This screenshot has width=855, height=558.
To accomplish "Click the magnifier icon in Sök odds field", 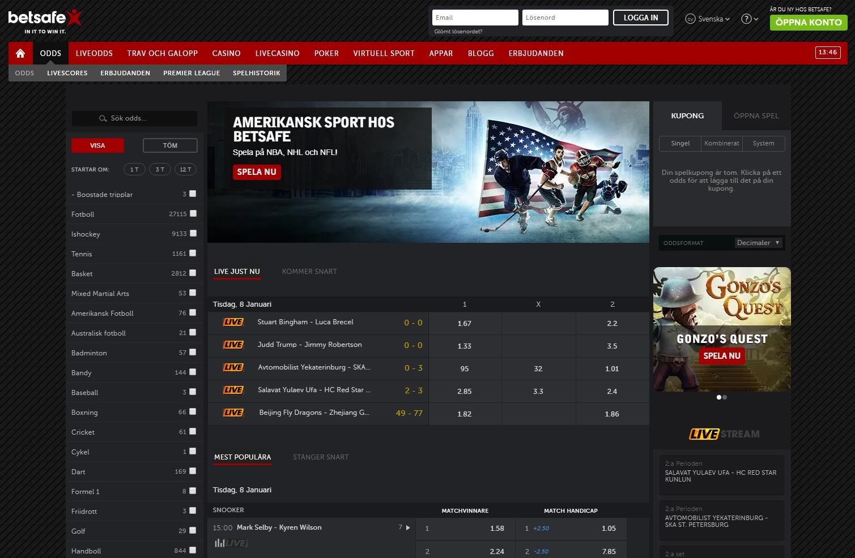I will coord(103,118).
